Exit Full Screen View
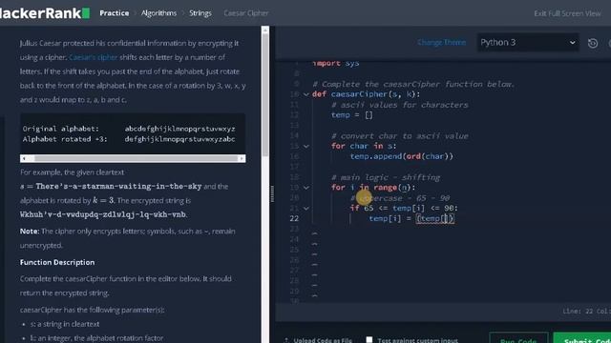The width and height of the screenshot is (611, 343). pyautogui.click(x=567, y=13)
